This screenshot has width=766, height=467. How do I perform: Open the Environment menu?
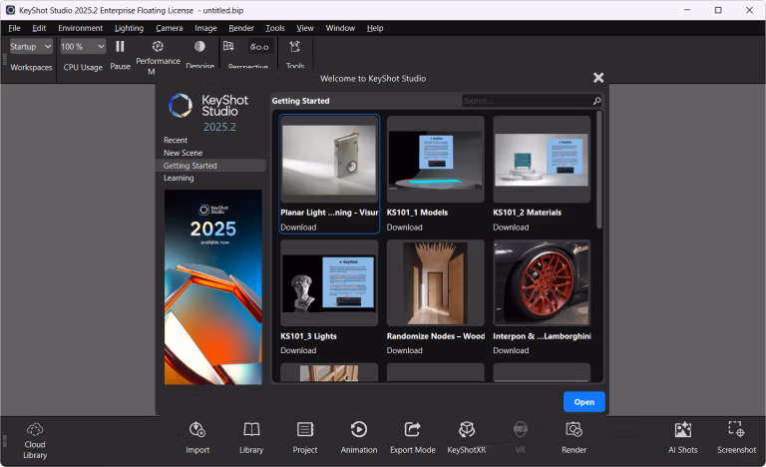81,28
